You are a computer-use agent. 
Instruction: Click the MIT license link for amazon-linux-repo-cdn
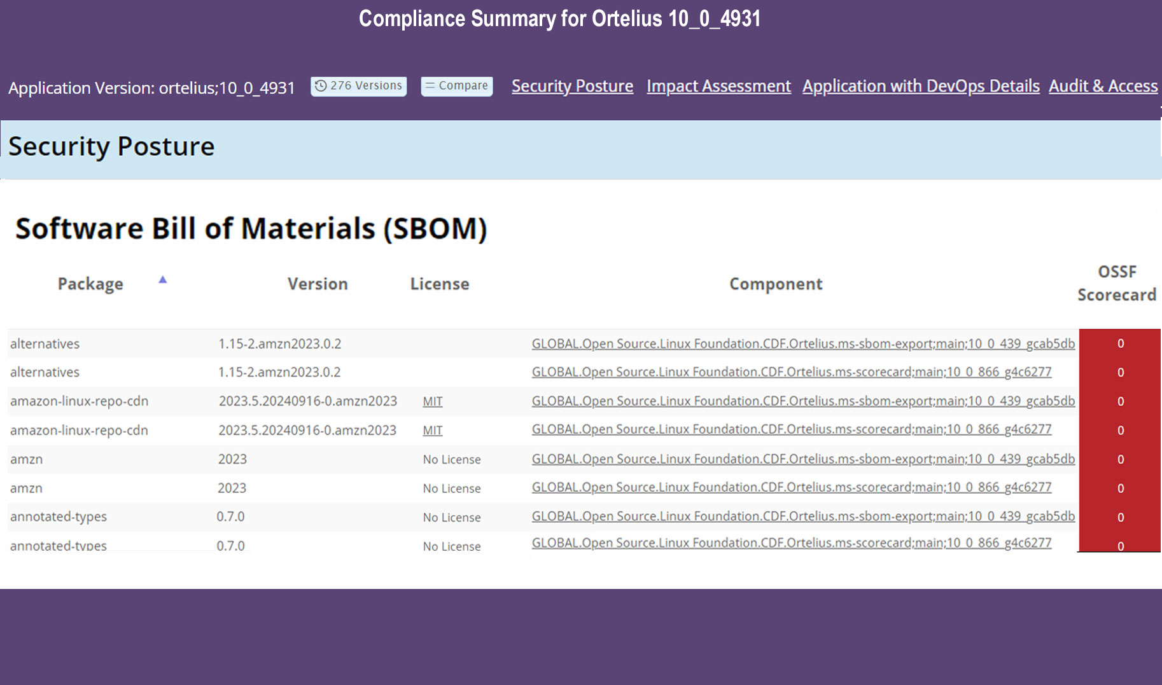click(432, 401)
